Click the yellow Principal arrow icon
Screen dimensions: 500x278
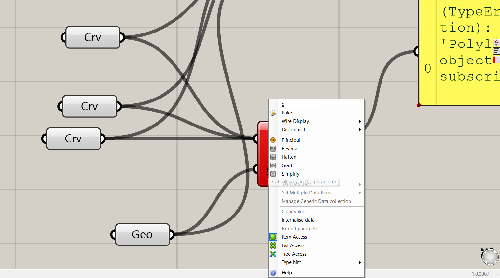coord(273,140)
